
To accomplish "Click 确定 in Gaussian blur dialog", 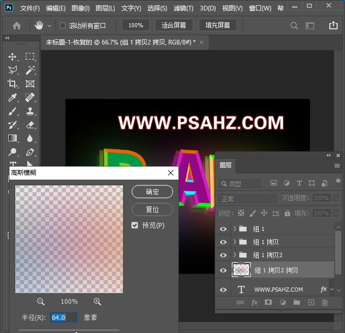I will coord(152,192).
